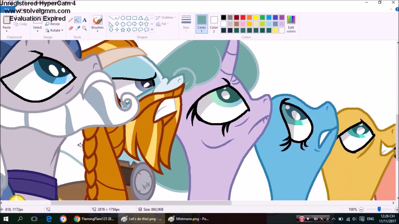
Task: Click the Copy button
Action: coord(21,24)
